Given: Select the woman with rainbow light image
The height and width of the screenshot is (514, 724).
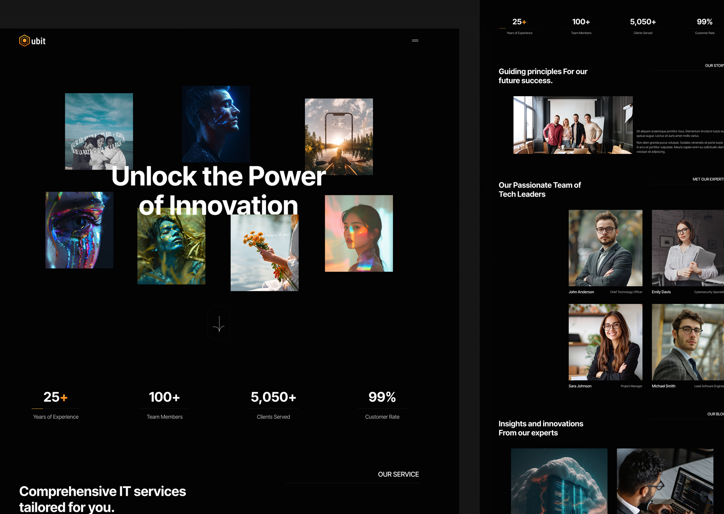Looking at the screenshot, I should (359, 233).
